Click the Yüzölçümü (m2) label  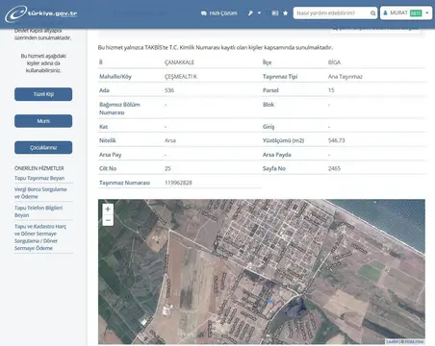point(283,140)
